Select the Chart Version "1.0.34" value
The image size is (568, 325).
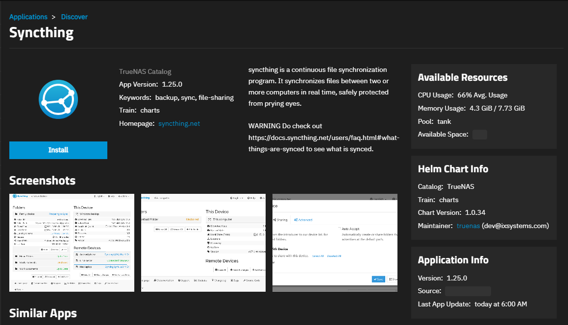coord(475,213)
